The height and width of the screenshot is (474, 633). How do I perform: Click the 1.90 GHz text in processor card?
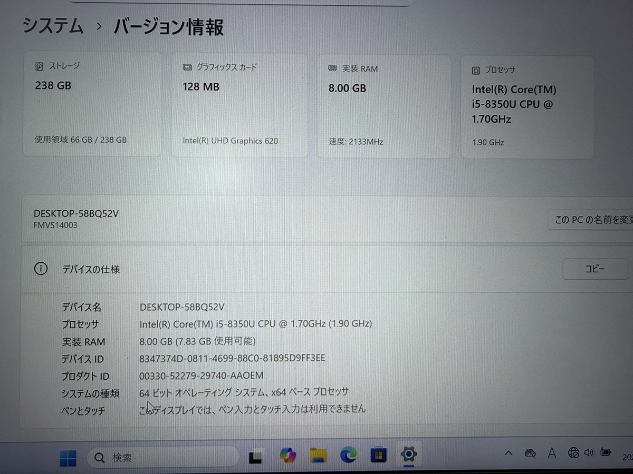pos(488,142)
